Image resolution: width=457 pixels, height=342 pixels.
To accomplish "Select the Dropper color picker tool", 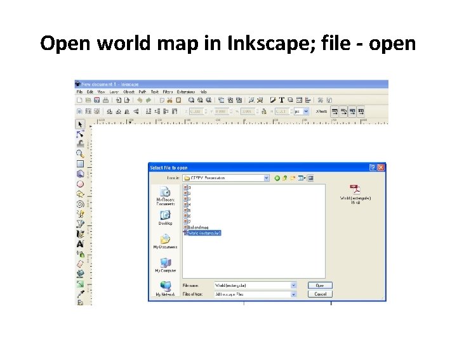I will pyautogui.click(x=80, y=294).
